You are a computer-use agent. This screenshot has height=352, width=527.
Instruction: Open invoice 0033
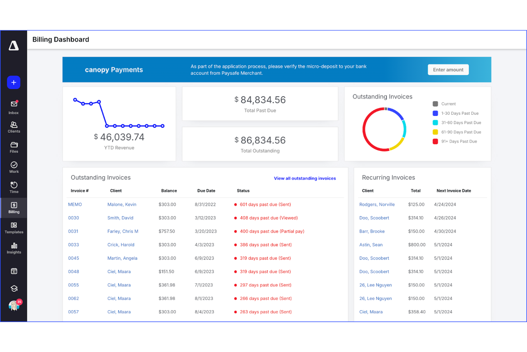point(73,245)
